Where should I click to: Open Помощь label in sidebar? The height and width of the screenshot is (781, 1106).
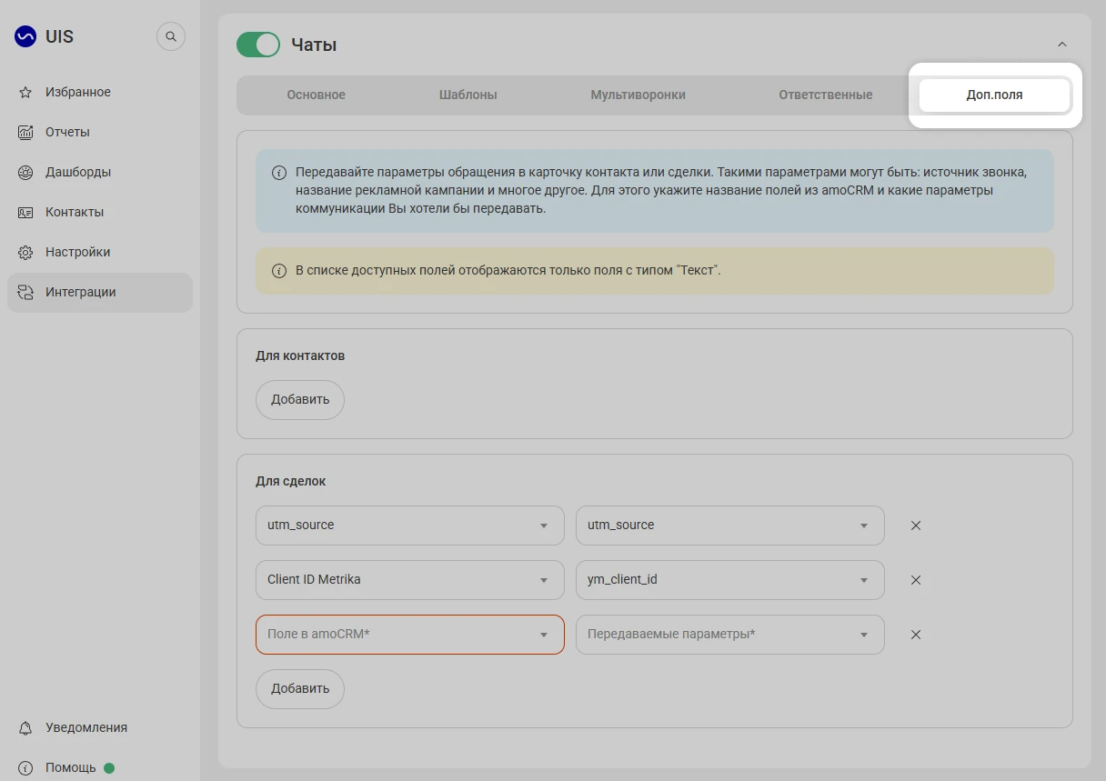pos(71,767)
